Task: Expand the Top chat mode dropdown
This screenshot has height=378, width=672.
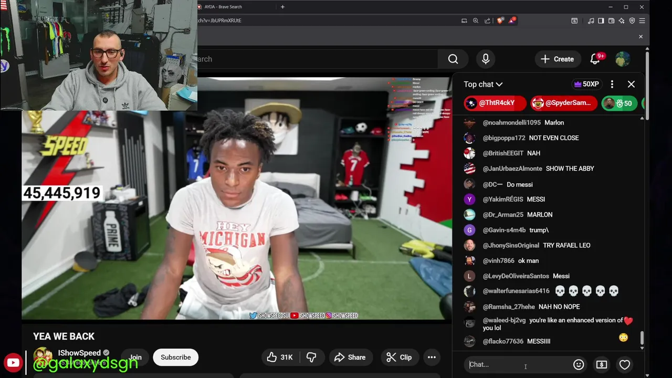Action: [483, 84]
